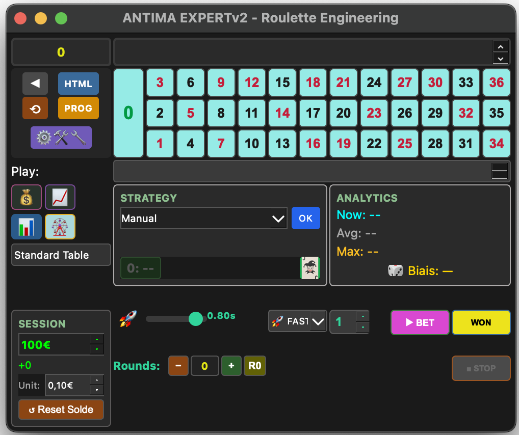Screen dimensions: 519x435
Task: Select black number 15 on the table
Action: 282,83
